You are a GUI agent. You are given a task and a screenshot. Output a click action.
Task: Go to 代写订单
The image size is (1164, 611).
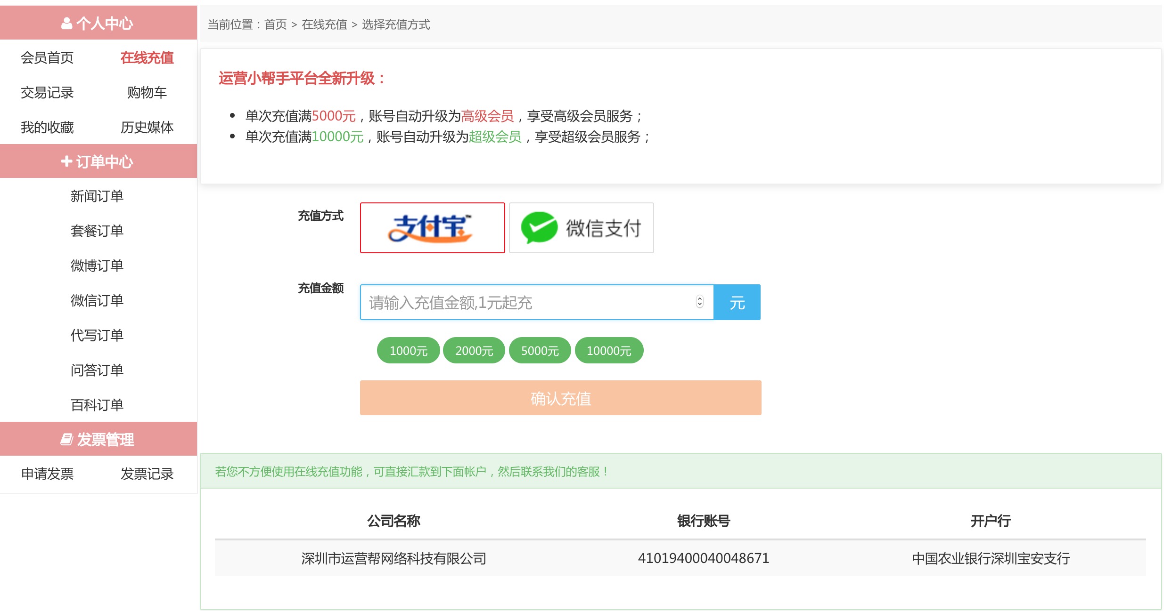click(97, 336)
